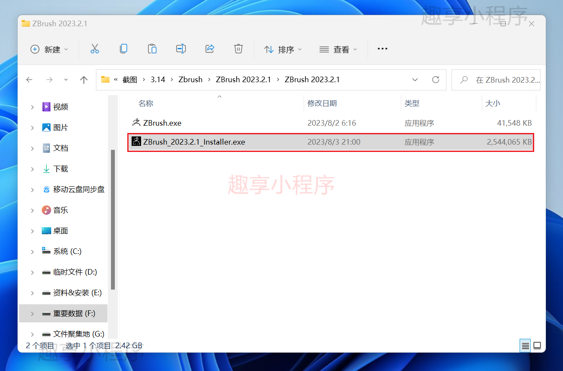Click the Cut scissors icon
Screen dimensions: 563x371
[x=95, y=49]
